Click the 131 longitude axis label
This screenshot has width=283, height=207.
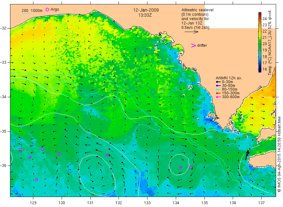click(90, 203)
